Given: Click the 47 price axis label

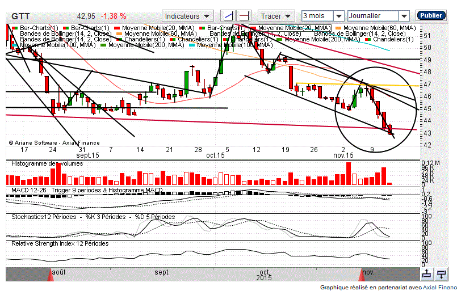Looking at the screenshot, I should coord(427,85).
